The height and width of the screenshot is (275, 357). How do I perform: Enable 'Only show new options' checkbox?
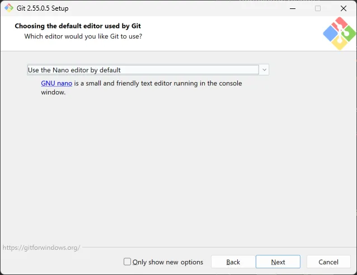click(127, 262)
